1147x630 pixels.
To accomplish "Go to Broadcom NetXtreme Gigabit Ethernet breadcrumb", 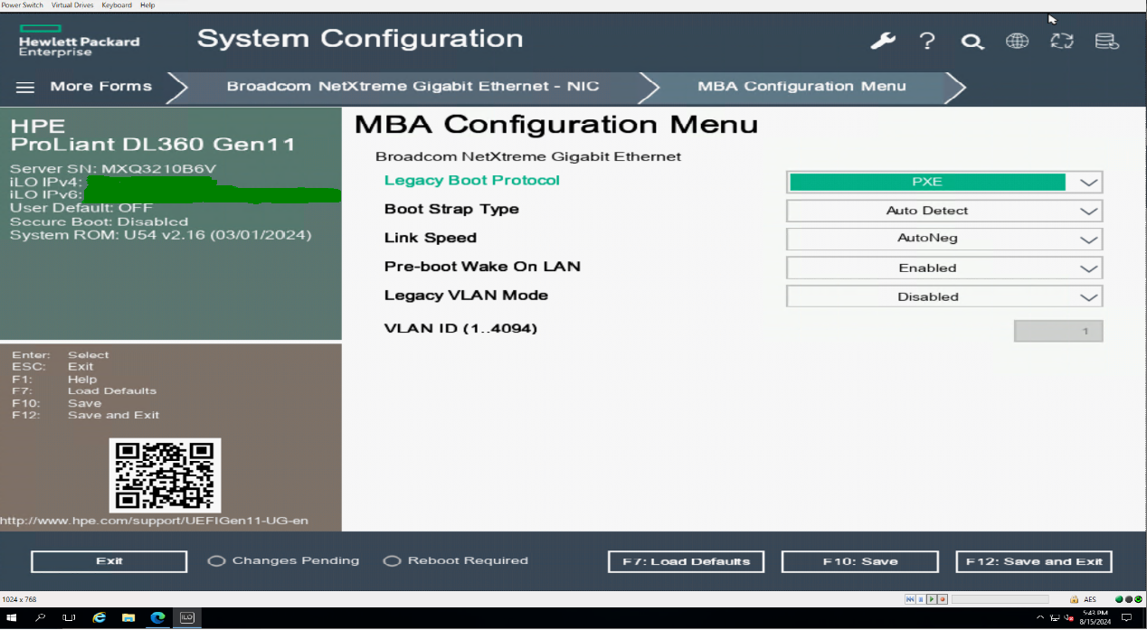I will coord(412,87).
